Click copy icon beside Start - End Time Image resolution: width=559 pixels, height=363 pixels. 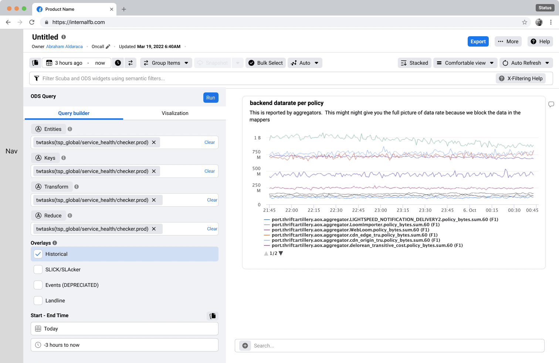point(213,316)
